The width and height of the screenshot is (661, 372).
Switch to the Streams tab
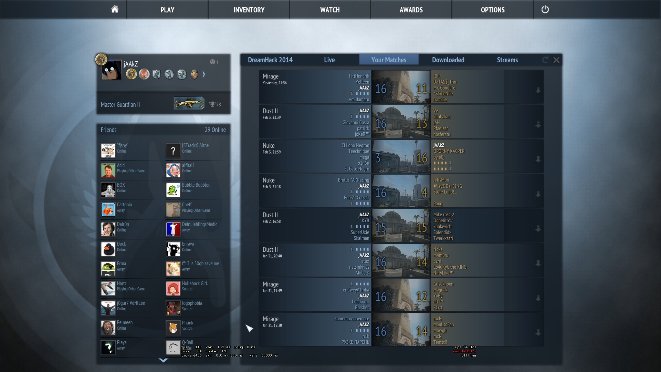tap(507, 60)
